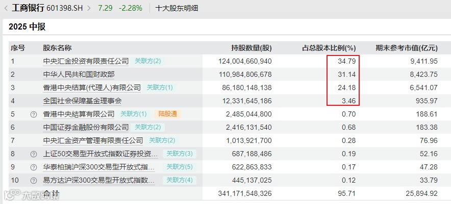
Task: Select share count 12,331,645,186
Action: click(x=247, y=101)
